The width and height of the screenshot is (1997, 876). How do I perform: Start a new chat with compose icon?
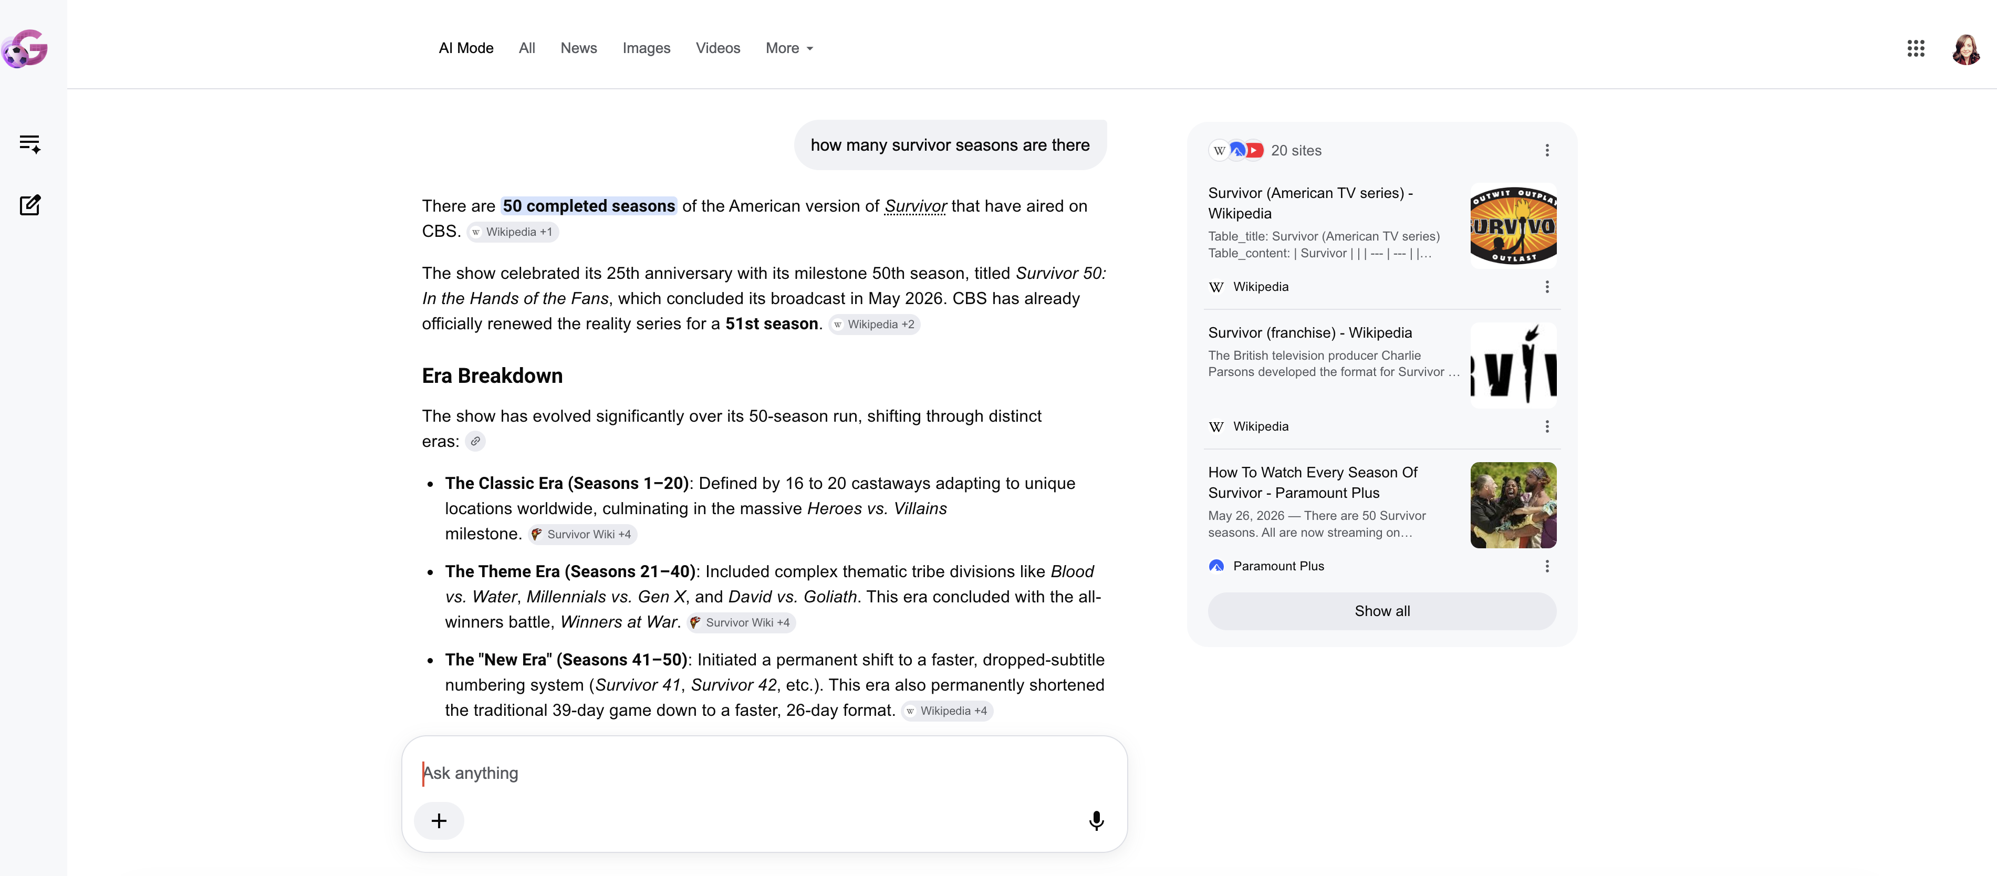coord(29,205)
